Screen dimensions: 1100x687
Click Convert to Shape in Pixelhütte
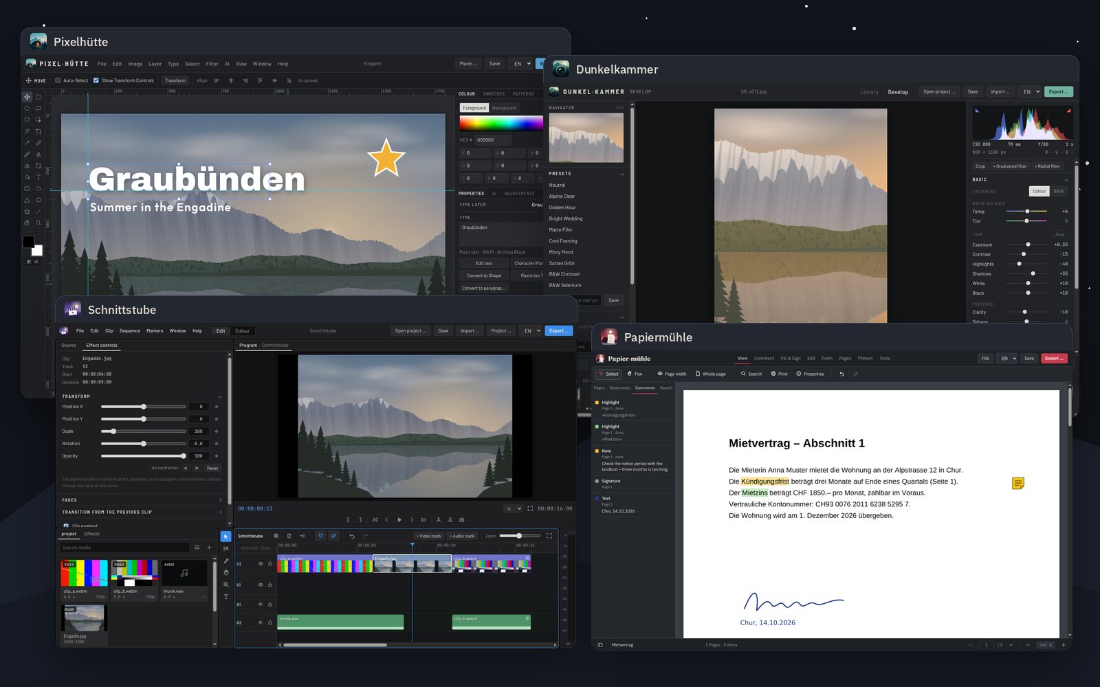point(484,275)
